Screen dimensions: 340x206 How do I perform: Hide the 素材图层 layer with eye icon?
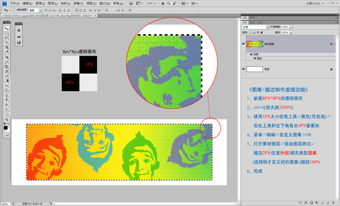click(x=244, y=44)
